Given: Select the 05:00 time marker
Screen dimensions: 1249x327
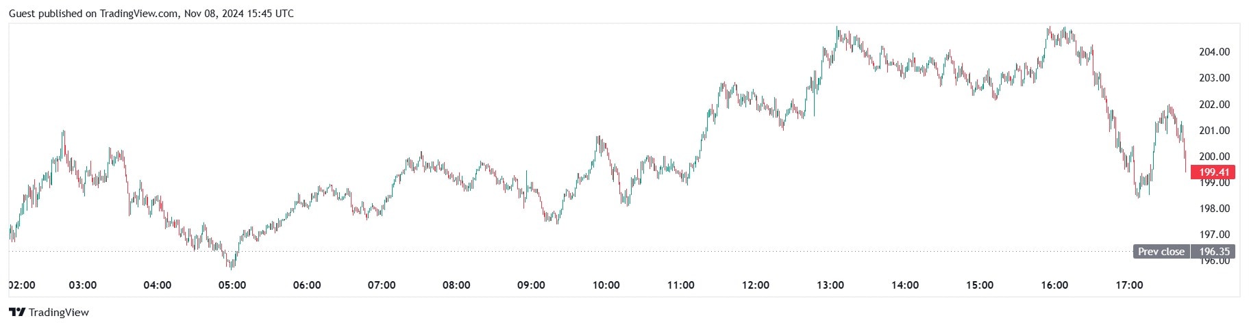Looking at the screenshot, I should [x=232, y=285].
